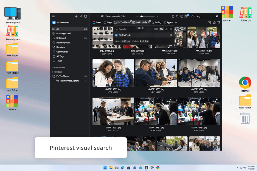Select thumbnail 4M7A19051.jpg
The height and width of the screenshot is (171, 257).
pyautogui.click(x=156, y=73)
